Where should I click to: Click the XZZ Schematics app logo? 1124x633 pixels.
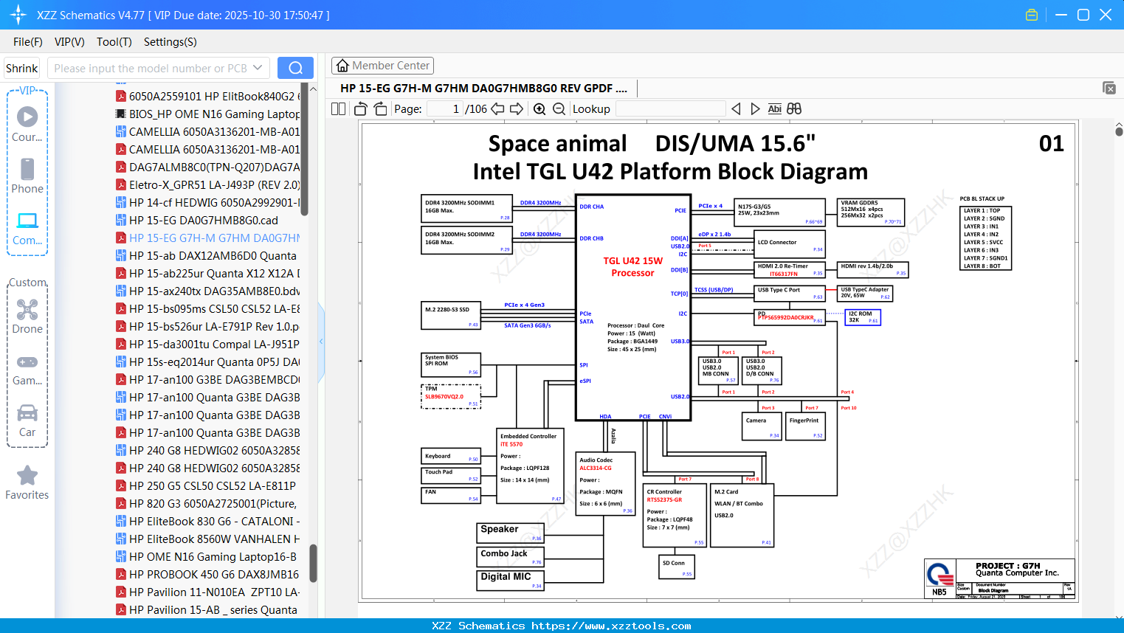[18, 15]
